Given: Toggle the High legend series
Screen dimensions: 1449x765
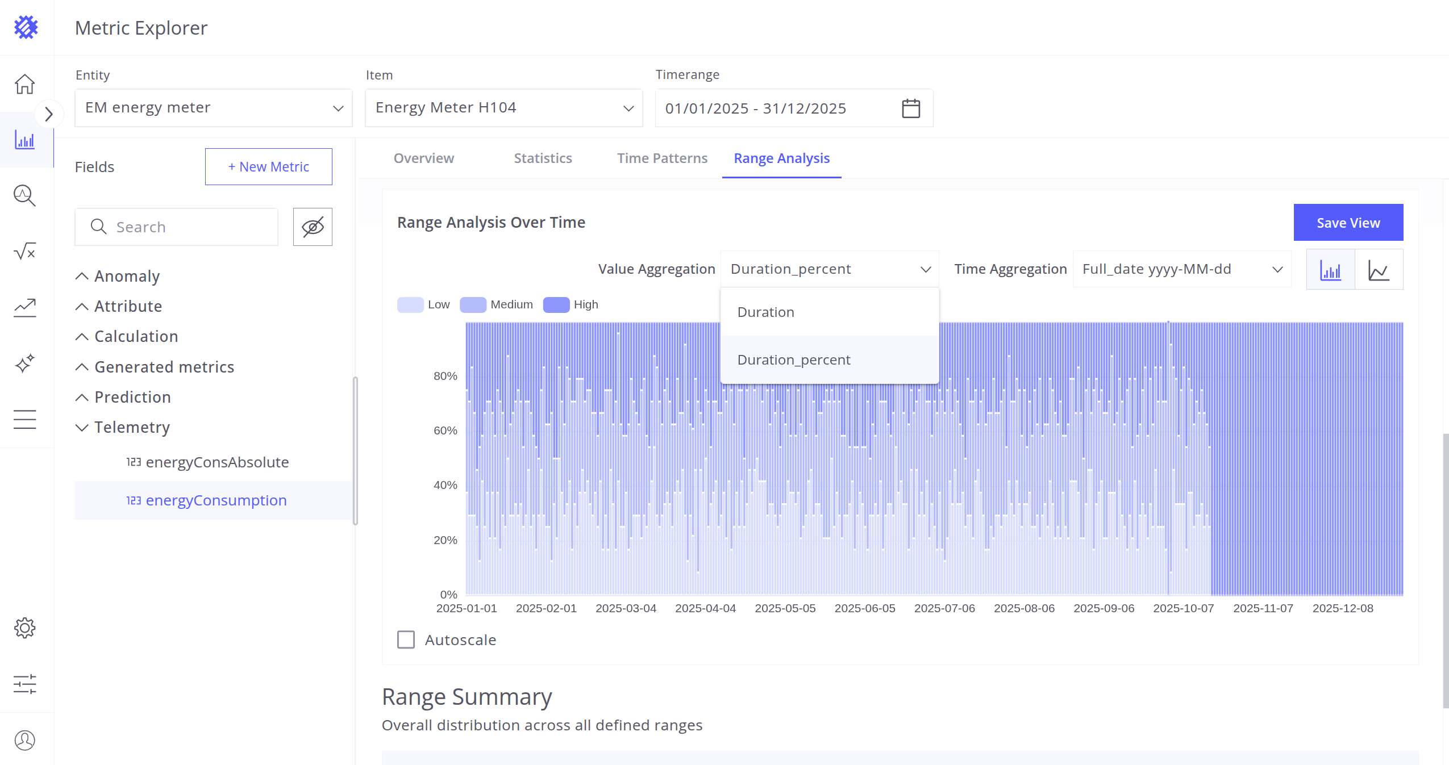Looking at the screenshot, I should (571, 304).
